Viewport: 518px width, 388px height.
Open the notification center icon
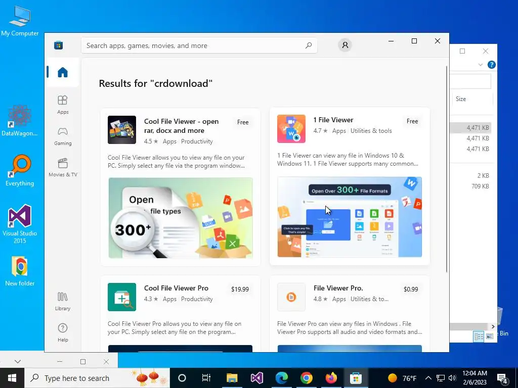[502, 379]
